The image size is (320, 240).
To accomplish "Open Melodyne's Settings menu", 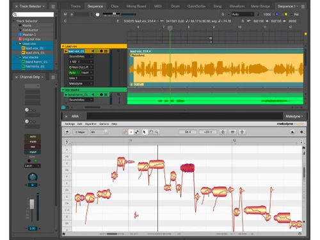I will [x=70, y=124].
